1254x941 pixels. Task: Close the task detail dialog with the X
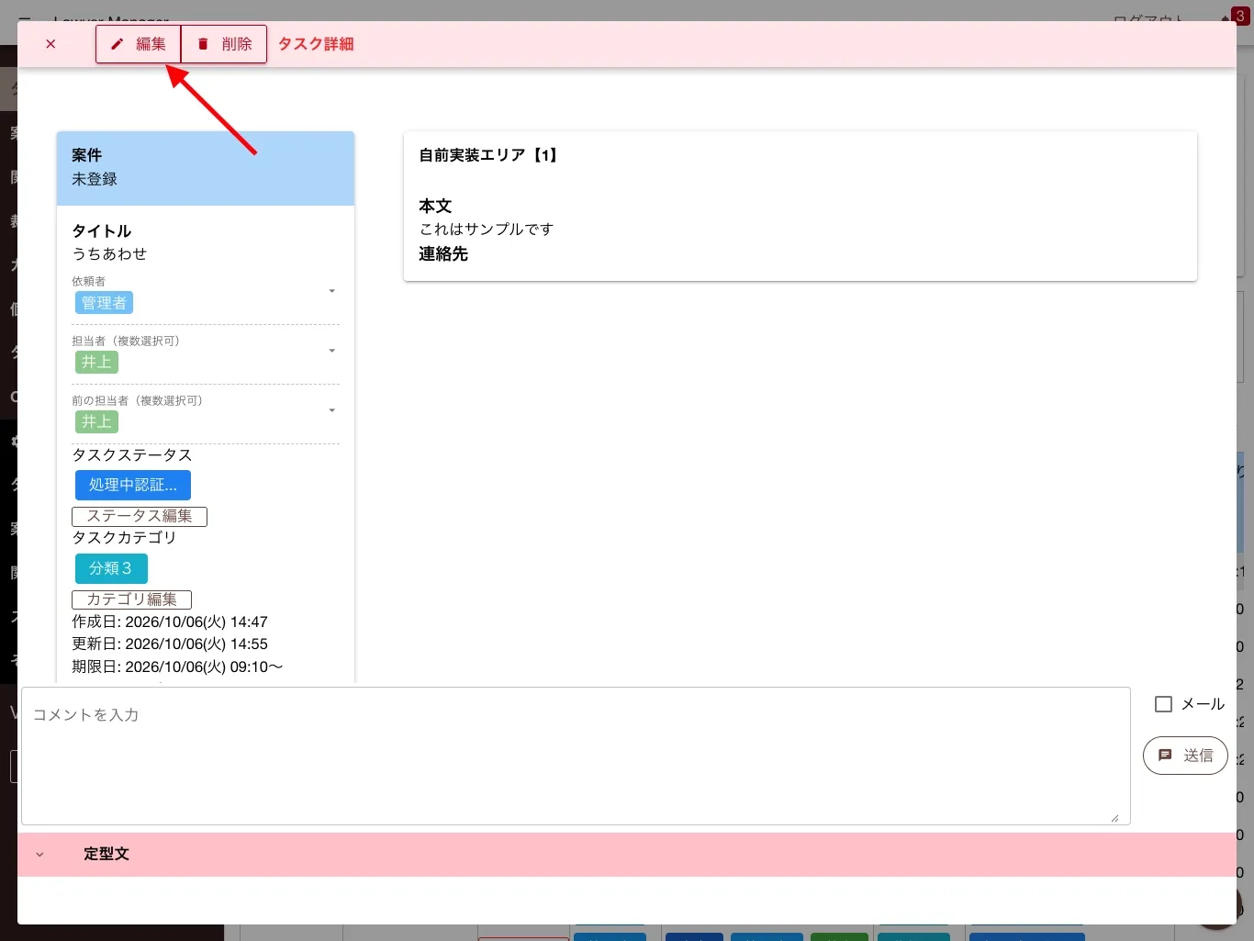(50, 44)
